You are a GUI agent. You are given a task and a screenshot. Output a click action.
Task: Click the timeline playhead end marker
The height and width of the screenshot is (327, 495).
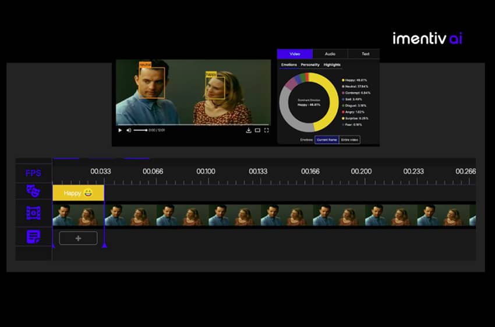[x=104, y=246]
